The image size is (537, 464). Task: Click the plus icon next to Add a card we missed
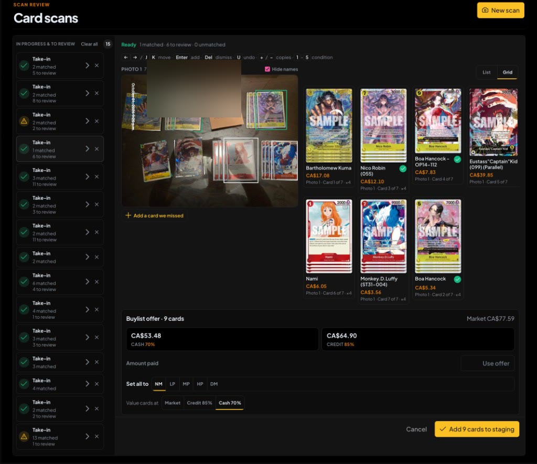click(128, 215)
